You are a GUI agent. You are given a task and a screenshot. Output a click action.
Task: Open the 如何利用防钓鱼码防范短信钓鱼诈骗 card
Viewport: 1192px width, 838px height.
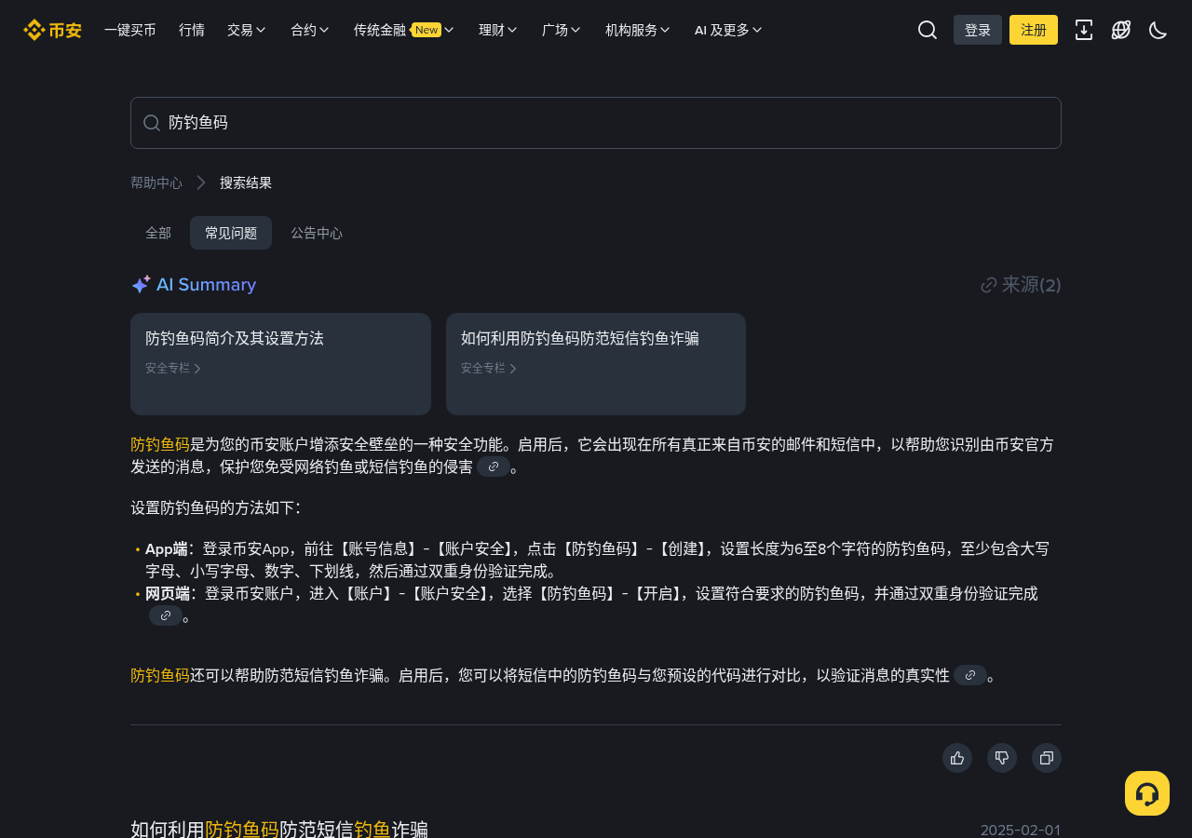click(x=596, y=364)
